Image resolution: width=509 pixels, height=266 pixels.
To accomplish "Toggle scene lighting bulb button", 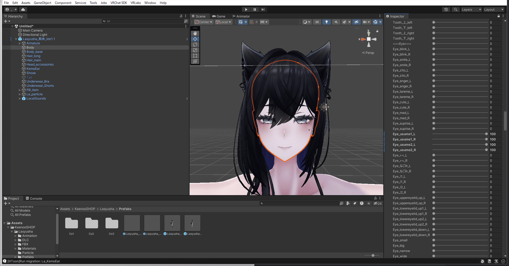I will point(327,22).
